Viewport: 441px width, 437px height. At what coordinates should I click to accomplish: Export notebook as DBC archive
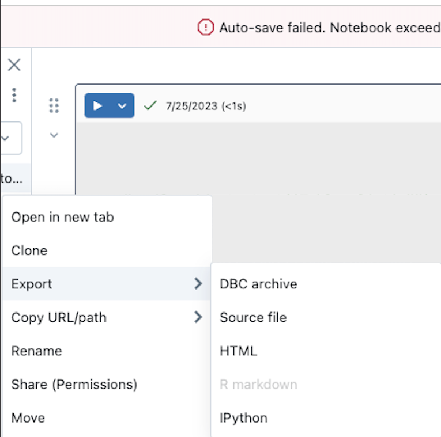coord(258,284)
